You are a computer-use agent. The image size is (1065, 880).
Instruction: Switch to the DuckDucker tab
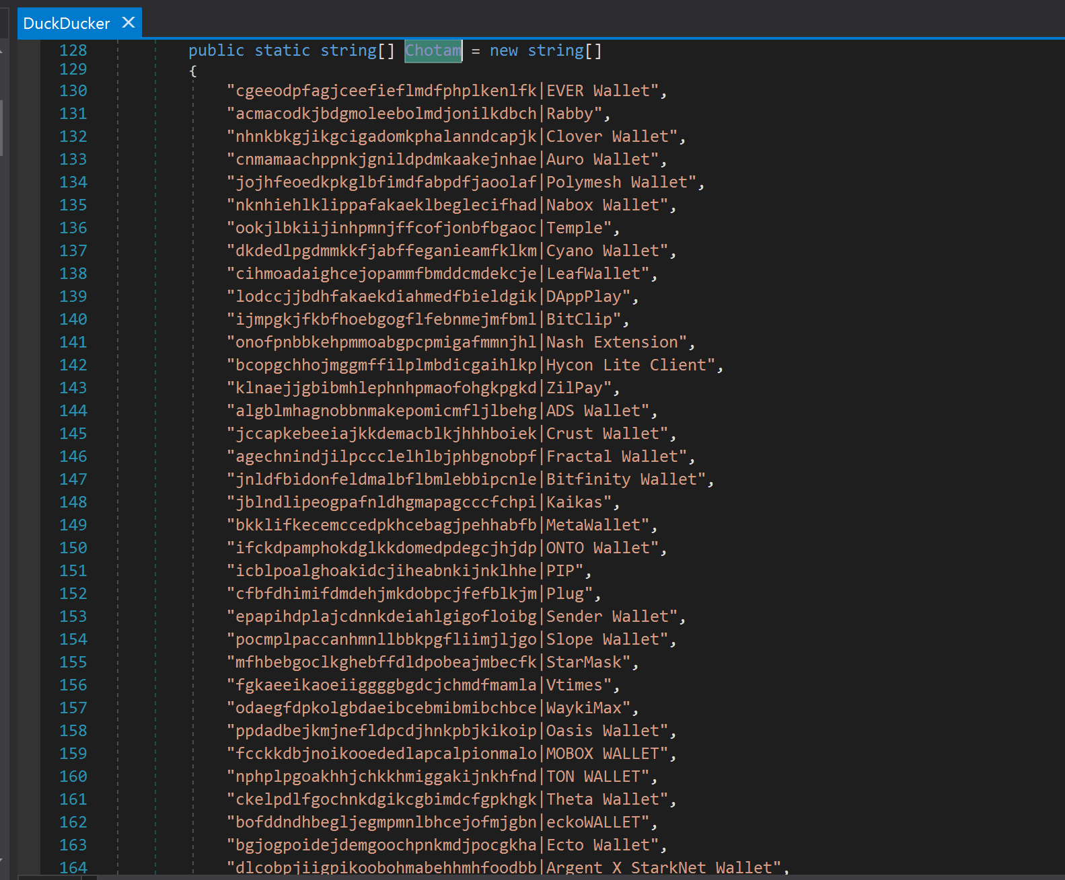tap(66, 24)
